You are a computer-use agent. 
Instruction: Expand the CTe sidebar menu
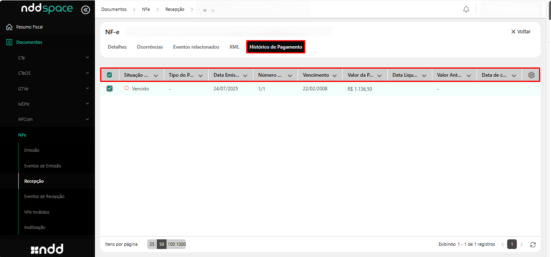coord(87,58)
